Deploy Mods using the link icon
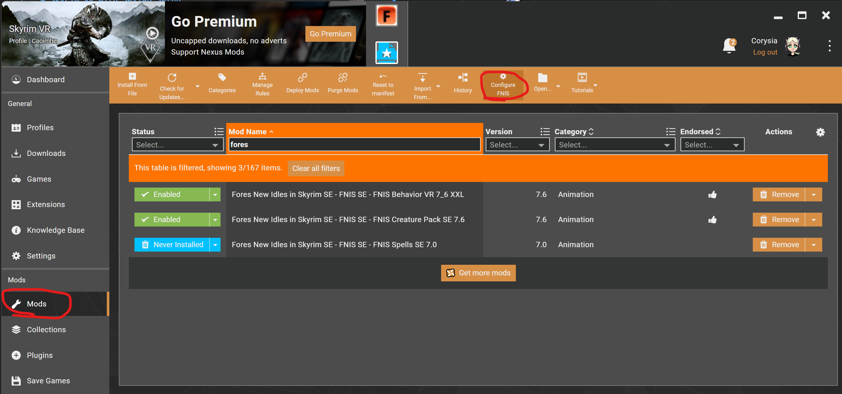This screenshot has width=842, height=394. pyautogui.click(x=302, y=78)
